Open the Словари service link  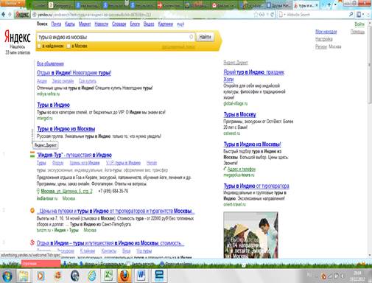(119, 24)
